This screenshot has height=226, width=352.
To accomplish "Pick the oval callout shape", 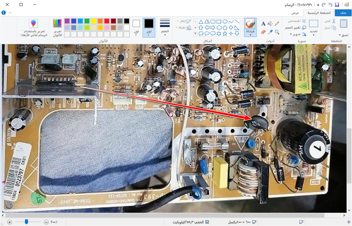I will pyautogui.click(x=207, y=33).
